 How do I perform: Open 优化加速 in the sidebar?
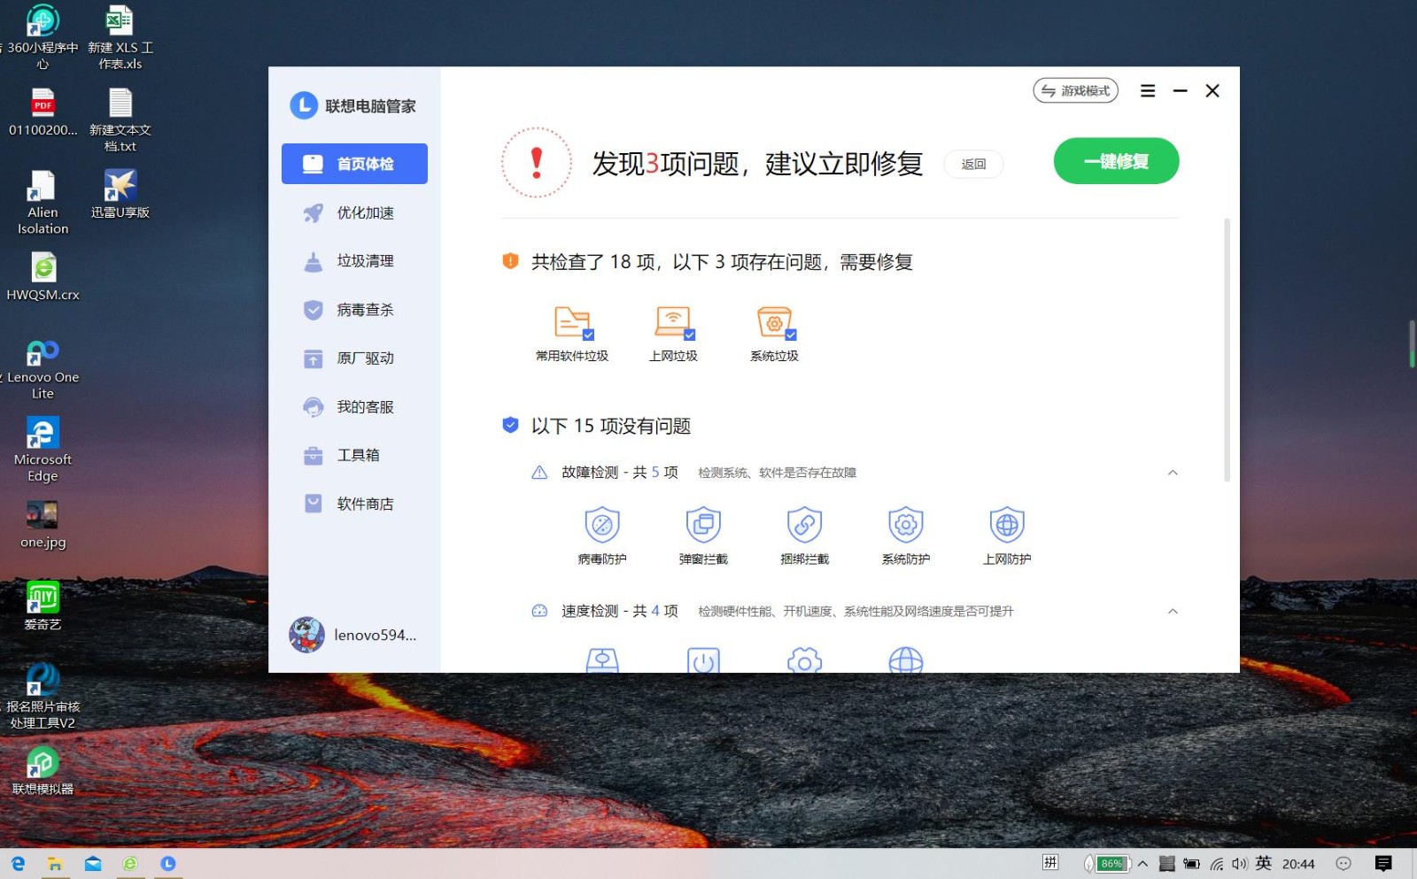[x=354, y=212]
